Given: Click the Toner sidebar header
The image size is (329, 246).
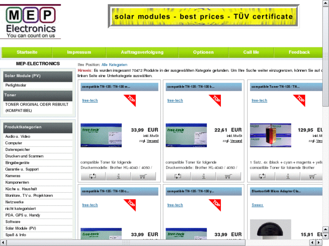Looking at the screenshot, I should (x=38, y=96).
